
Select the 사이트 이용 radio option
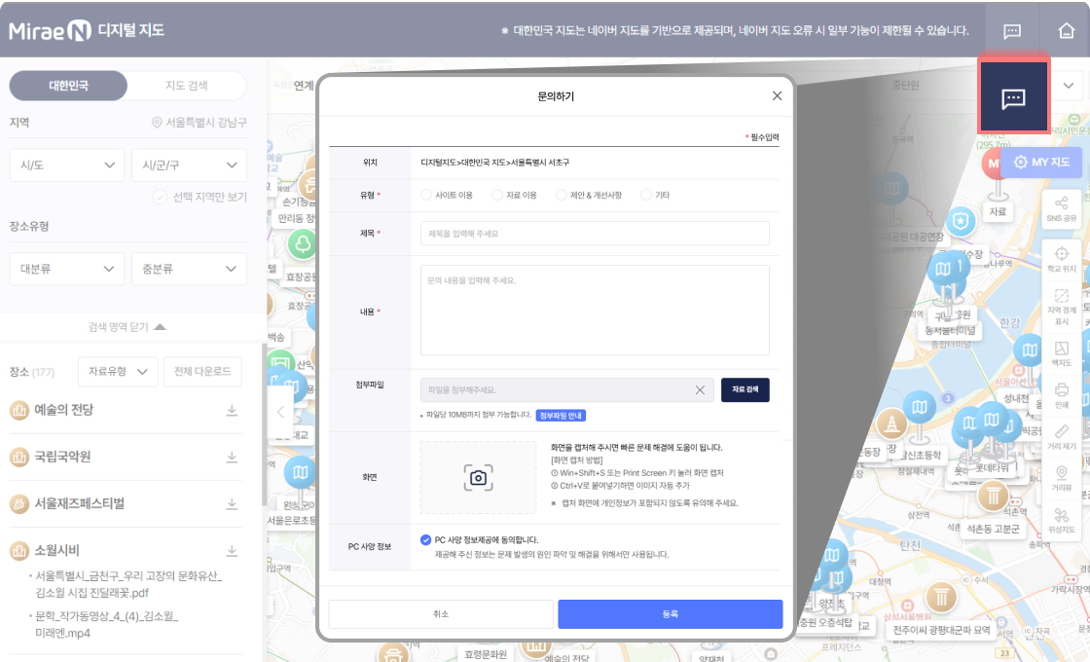427,196
